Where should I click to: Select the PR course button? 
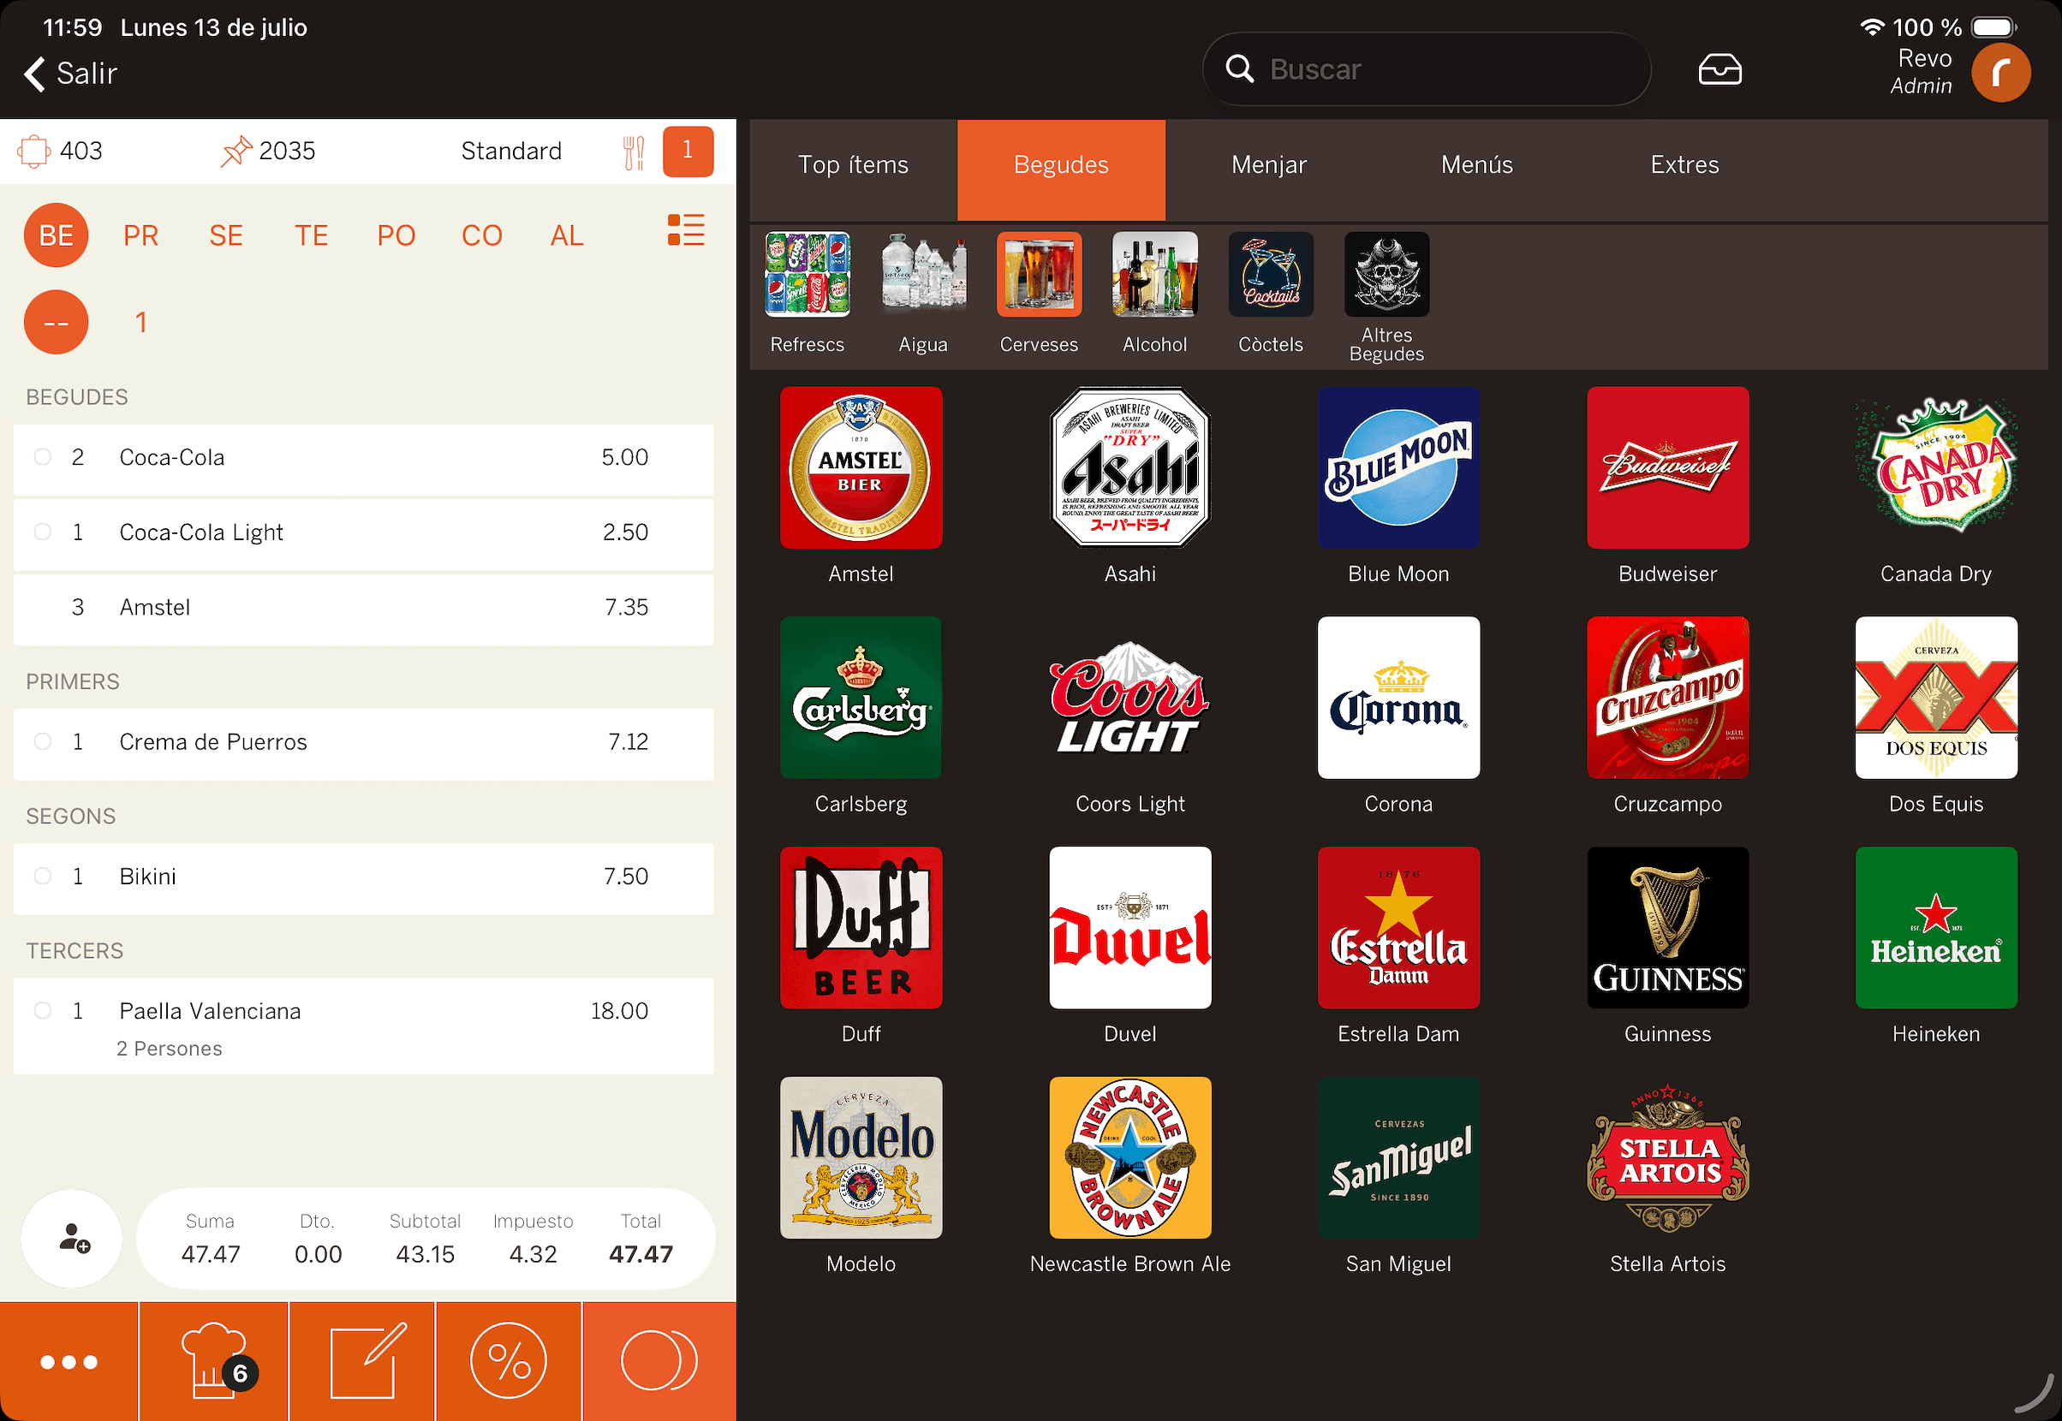[x=140, y=235]
